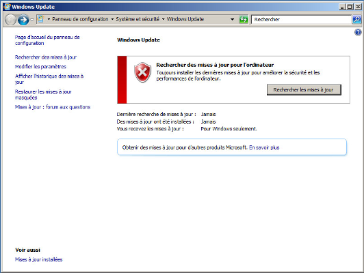Select Système et sécurité breadcrumb
The image size is (364, 273).
(x=138, y=19)
